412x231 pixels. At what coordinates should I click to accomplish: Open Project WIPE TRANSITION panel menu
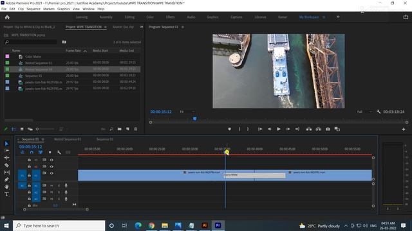(x=106, y=27)
